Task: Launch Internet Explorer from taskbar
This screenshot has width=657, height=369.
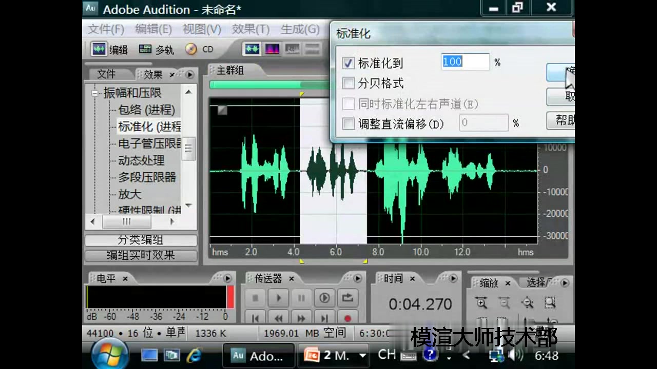Action: pos(194,355)
